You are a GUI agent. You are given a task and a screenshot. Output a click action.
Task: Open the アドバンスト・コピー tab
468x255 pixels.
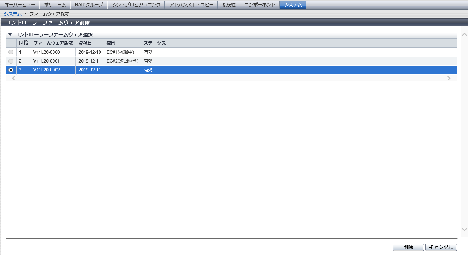(191, 5)
